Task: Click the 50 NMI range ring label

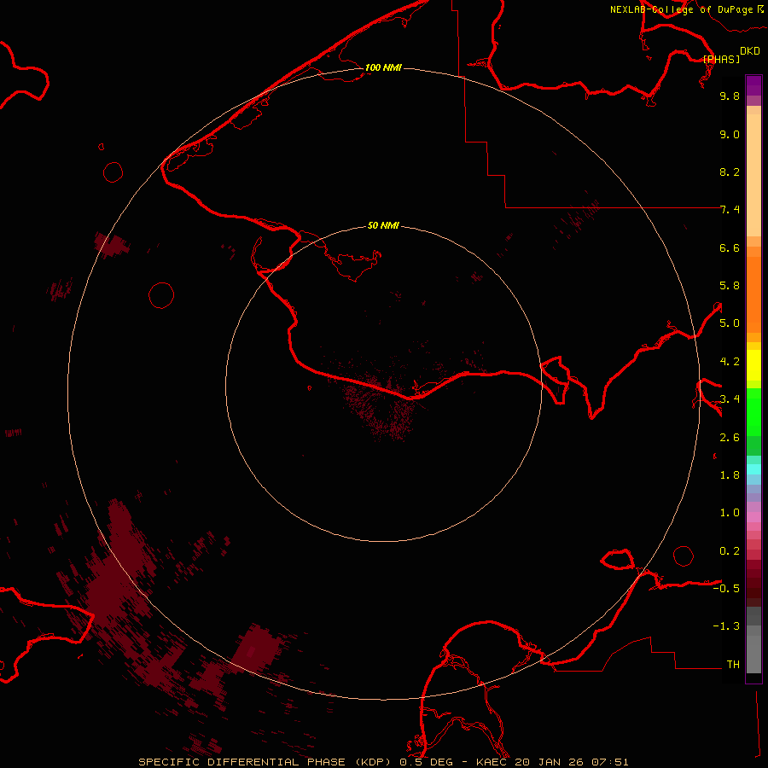Action: point(383,225)
